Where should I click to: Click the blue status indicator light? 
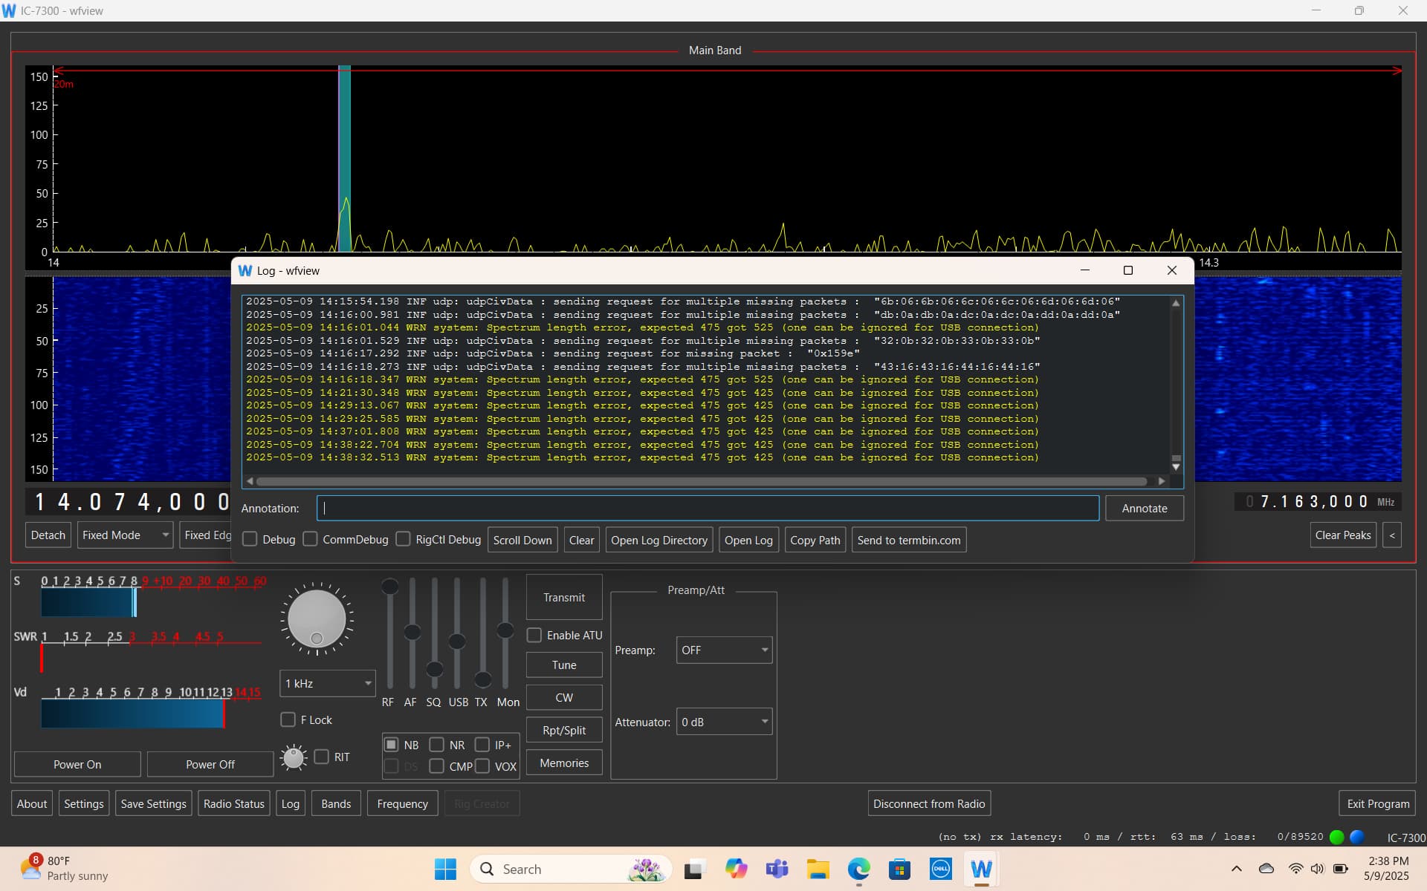pyautogui.click(x=1357, y=837)
